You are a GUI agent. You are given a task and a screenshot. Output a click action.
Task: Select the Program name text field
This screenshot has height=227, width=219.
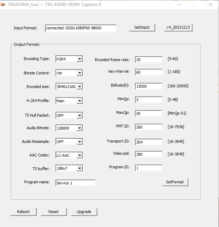[75, 183]
